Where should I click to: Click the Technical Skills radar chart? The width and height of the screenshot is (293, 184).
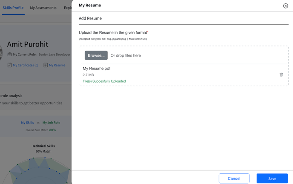[x=39, y=170]
